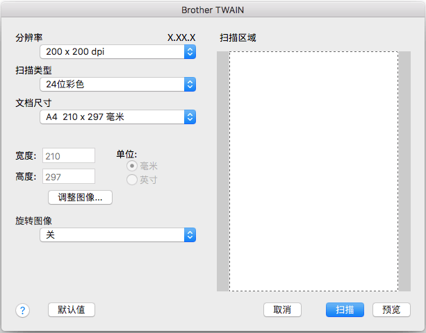Click the 宽度 width input field

click(69, 156)
